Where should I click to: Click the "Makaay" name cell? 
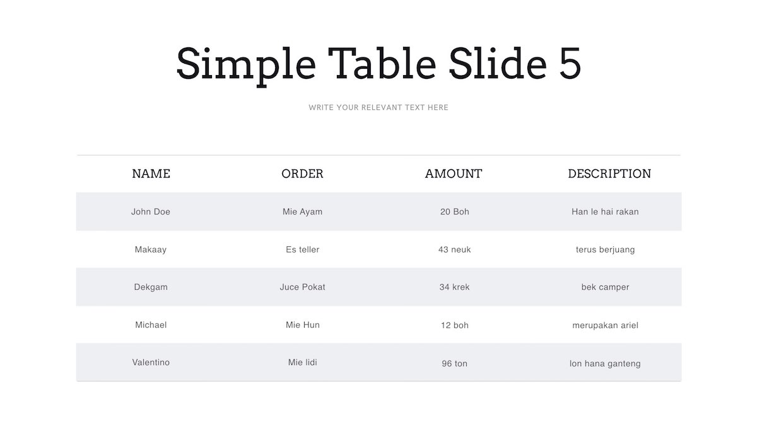coord(151,249)
